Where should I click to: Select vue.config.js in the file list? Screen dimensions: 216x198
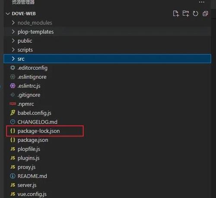(x=32, y=194)
